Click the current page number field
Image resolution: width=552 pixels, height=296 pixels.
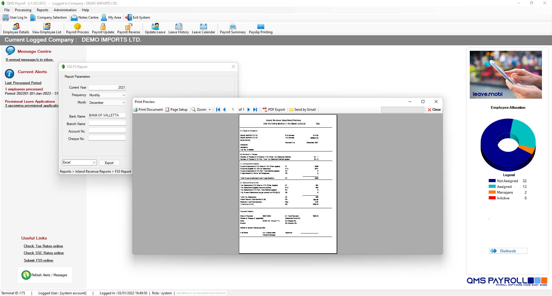click(x=233, y=110)
